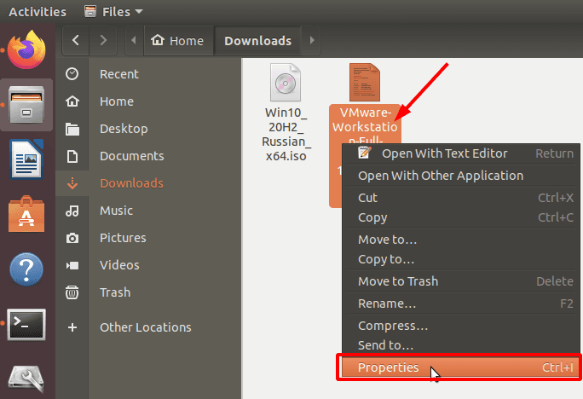Click the plus icon for Other Locations
Screen dimensions: 583x399
pyautogui.click(x=72, y=327)
